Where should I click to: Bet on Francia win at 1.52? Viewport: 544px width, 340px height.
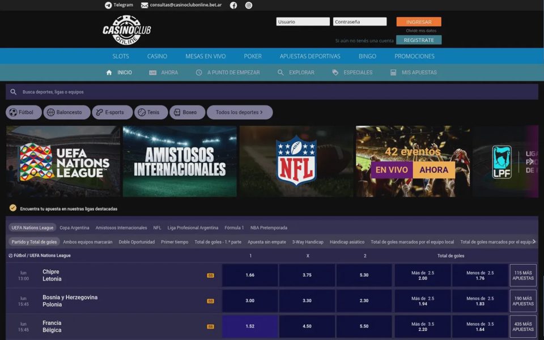coord(250,326)
